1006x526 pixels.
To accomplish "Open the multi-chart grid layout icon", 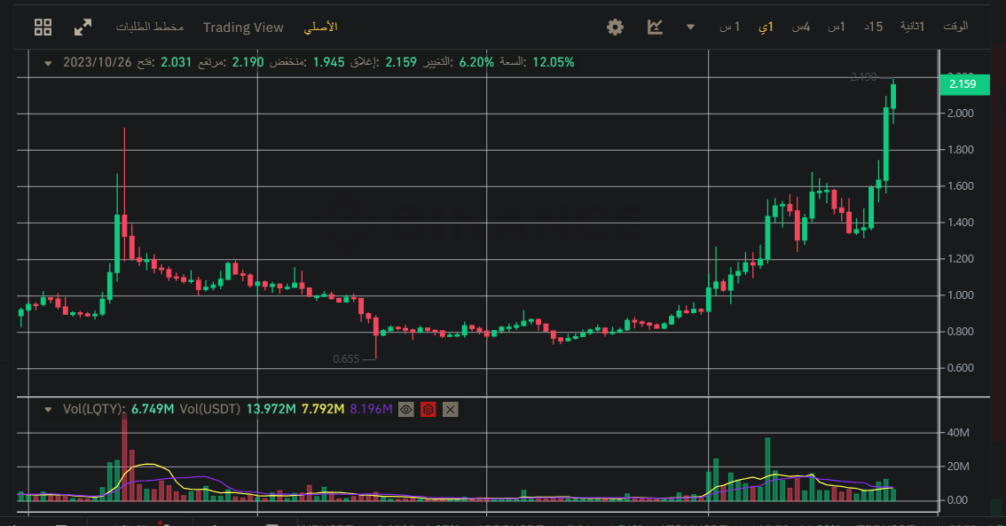I will [x=43, y=27].
